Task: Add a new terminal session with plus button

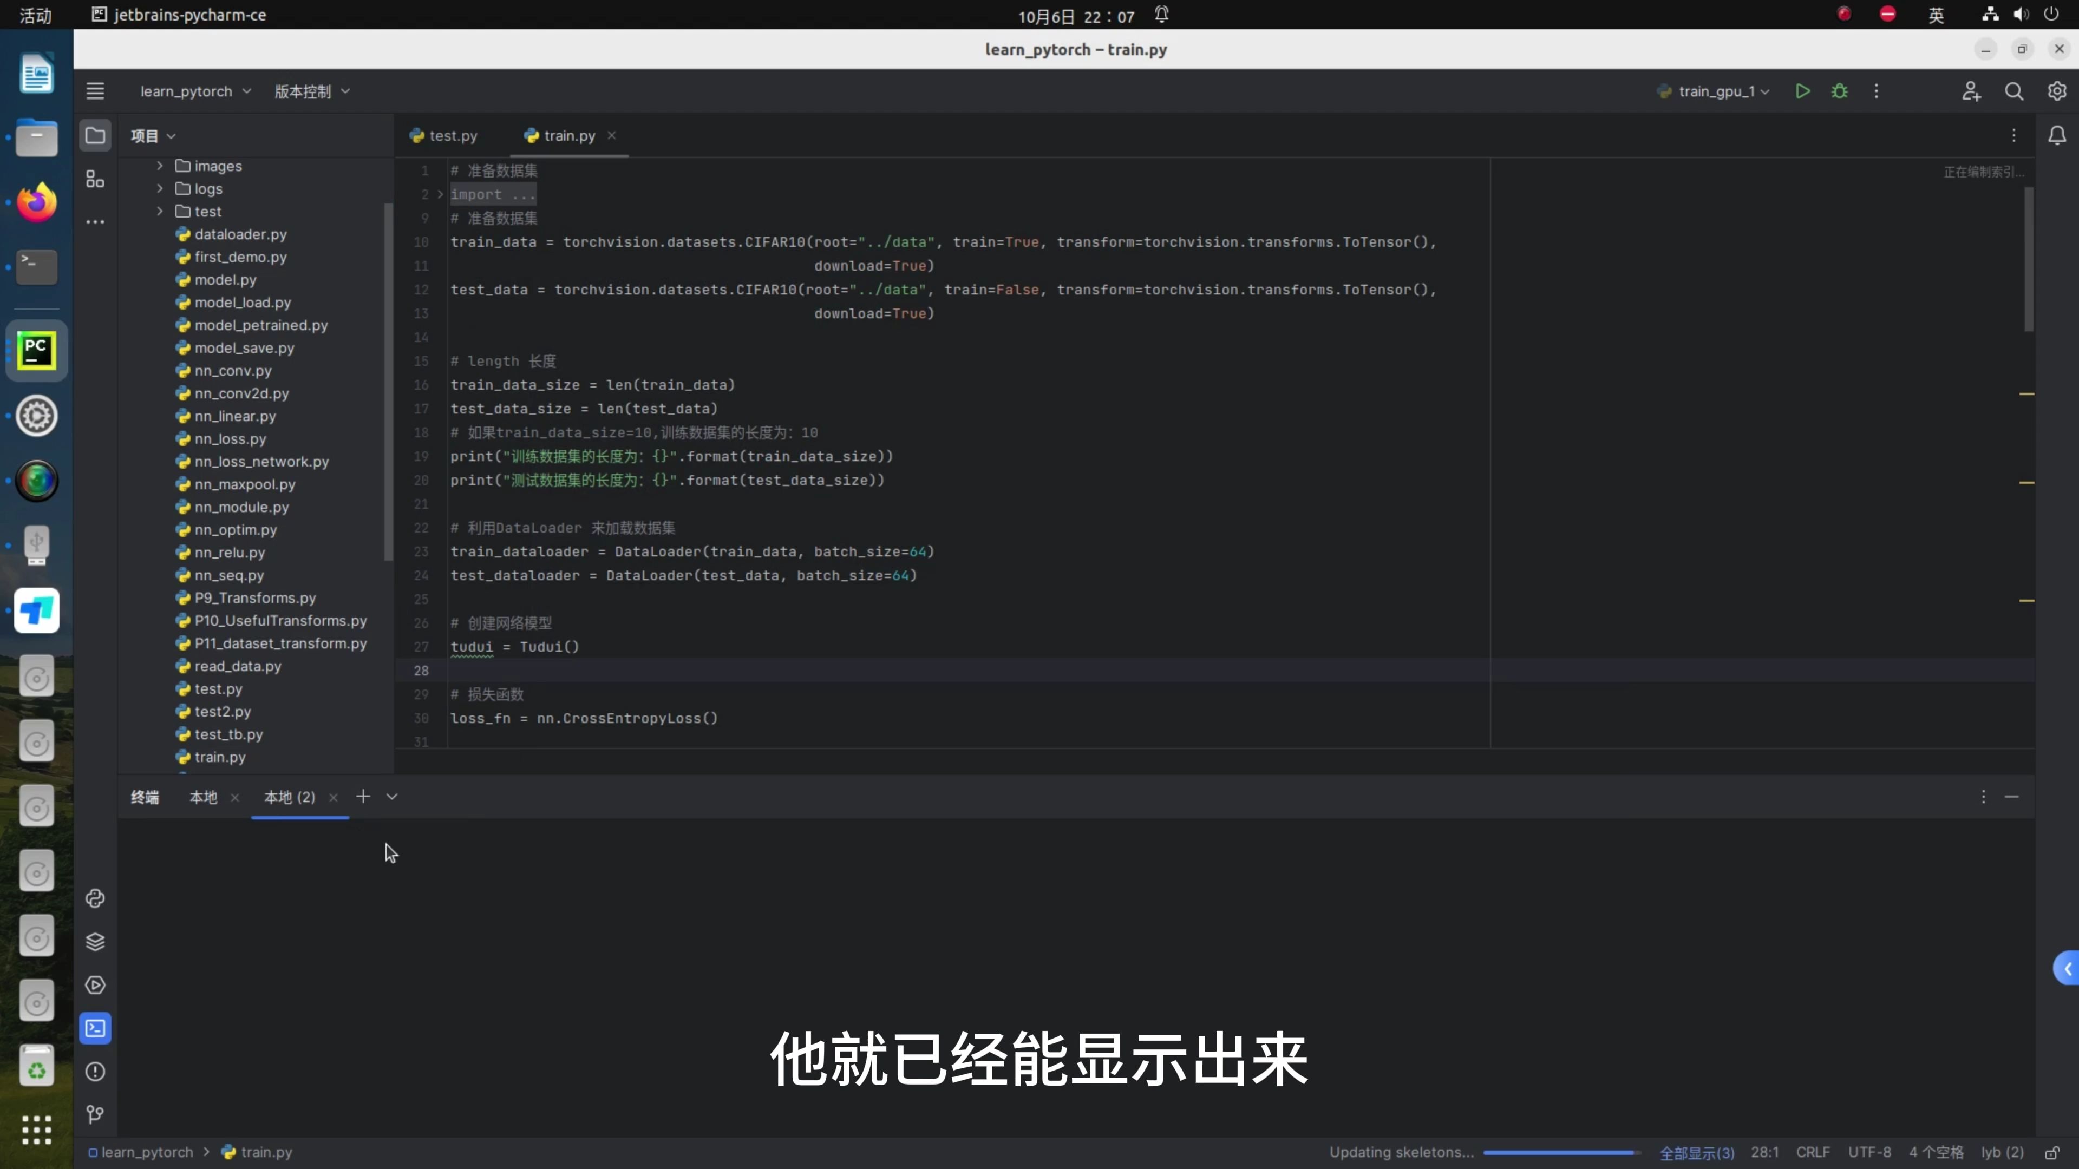Action: [x=363, y=796]
